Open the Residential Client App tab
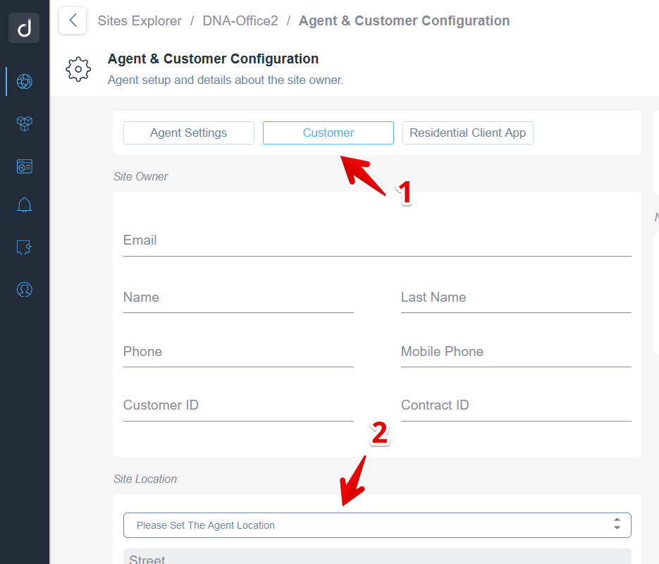 (x=467, y=133)
